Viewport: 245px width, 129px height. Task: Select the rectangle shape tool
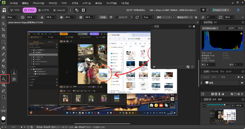[x=3, y=97]
